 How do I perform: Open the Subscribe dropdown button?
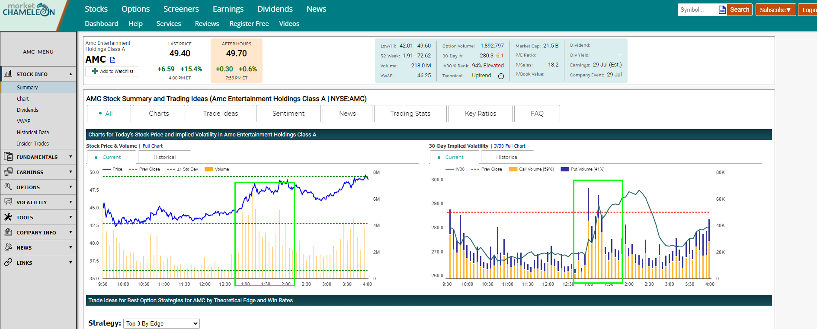click(775, 9)
